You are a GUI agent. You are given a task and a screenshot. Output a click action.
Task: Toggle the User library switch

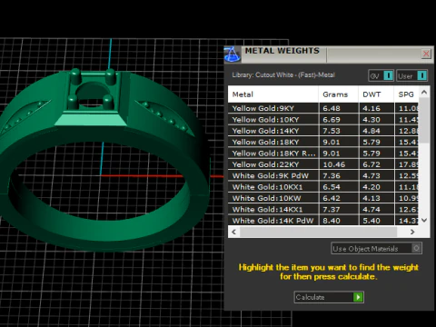point(412,75)
